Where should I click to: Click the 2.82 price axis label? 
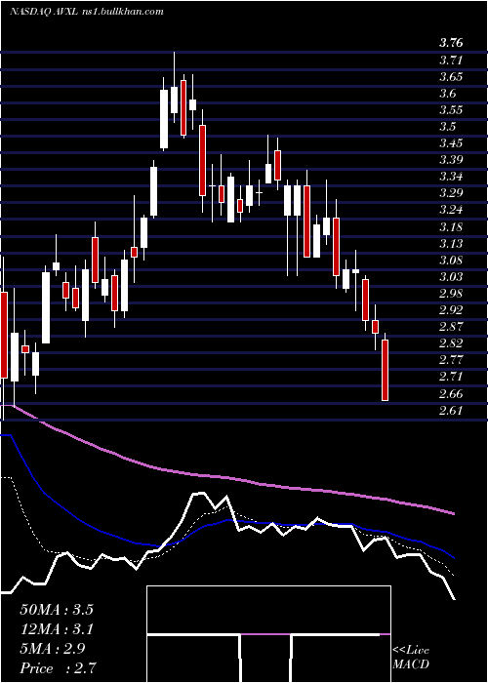(x=451, y=343)
